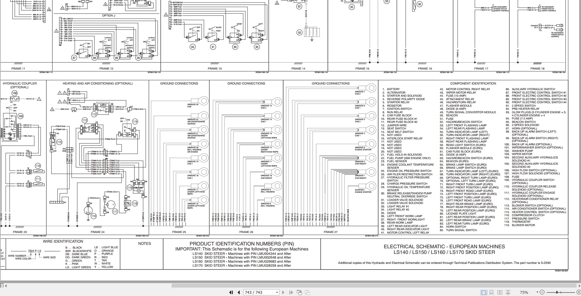
Task: Click the NOTES heading
Action: tap(144, 244)
